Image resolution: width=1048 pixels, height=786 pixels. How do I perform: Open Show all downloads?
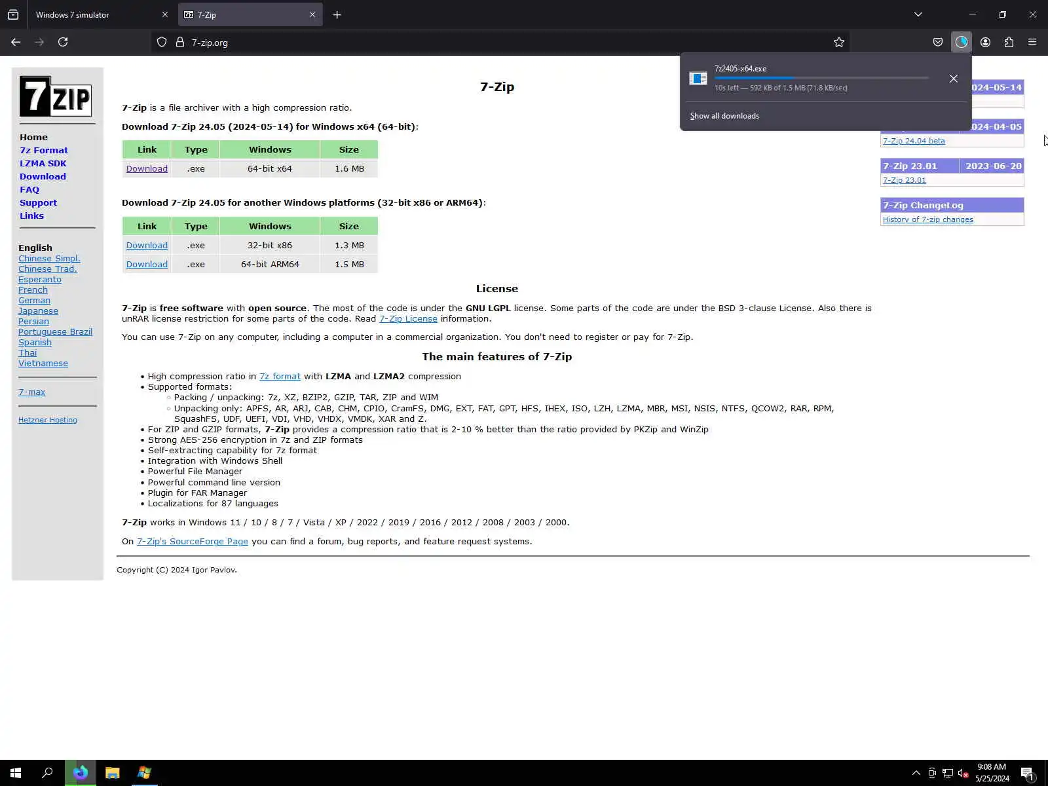pos(724,116)
